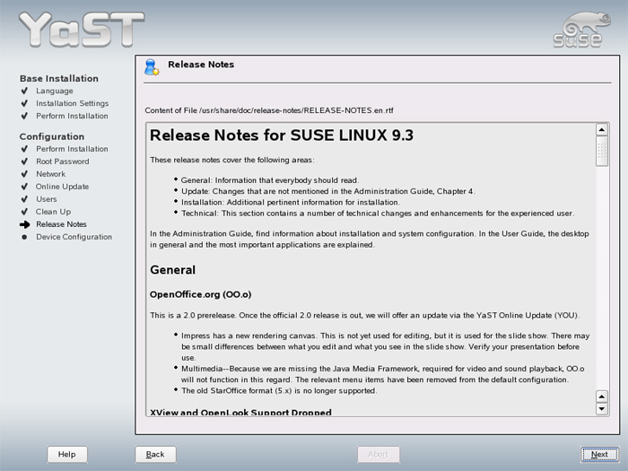Image resolution: width=628 pixels, height=471 pixels.
Task: Select Clean Up step
Action: (x=53, y=212)
